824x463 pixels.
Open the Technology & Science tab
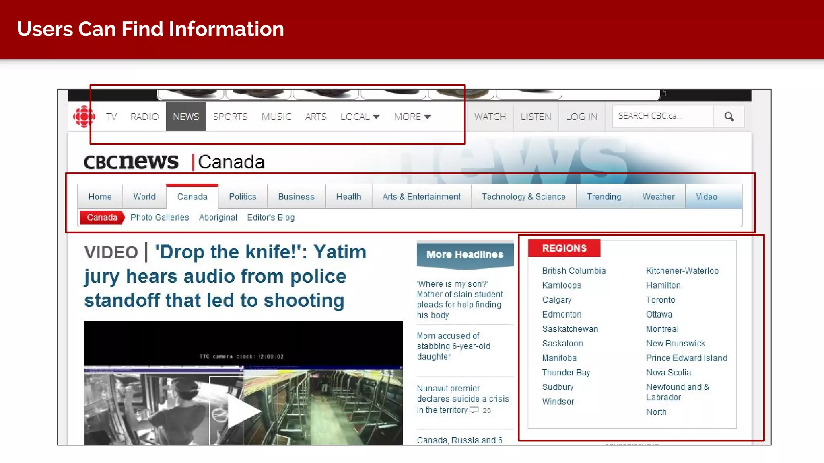(523, 197)
